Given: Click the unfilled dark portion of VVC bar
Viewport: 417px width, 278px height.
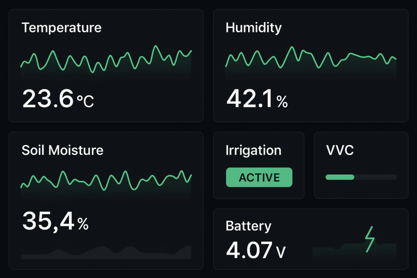Looking at the screenshot, I should click(375, 177).
